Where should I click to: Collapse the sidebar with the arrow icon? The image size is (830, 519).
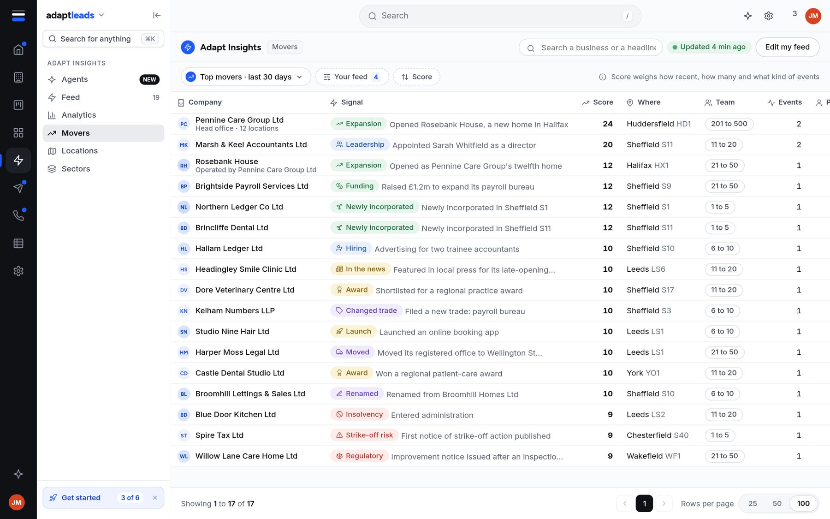point(157,15)
